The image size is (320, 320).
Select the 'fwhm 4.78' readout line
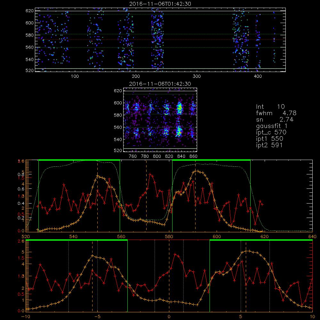(x=276, y=113)
